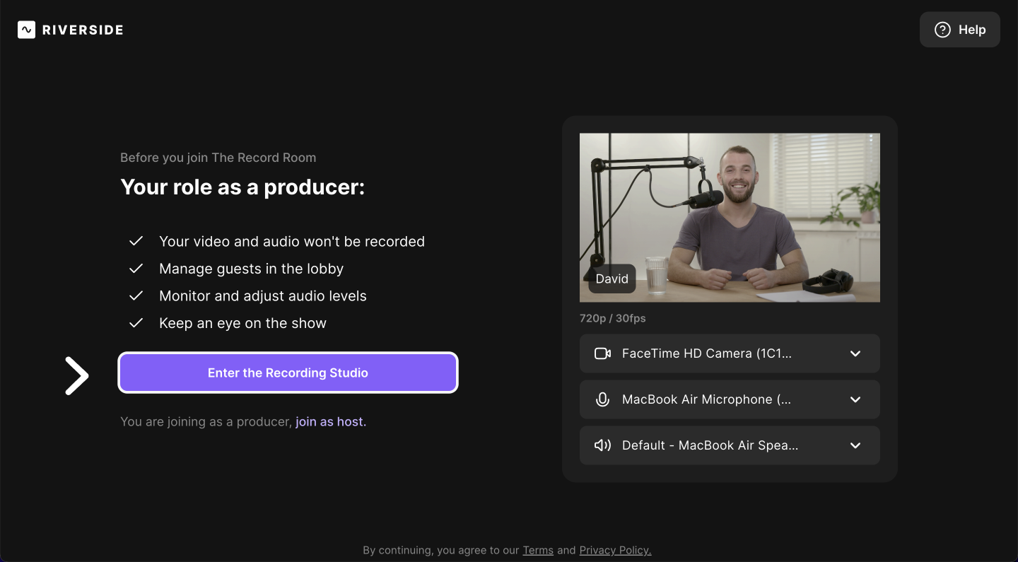Click the white arrow pointing at Enter button
Screen dimensions: 1018x562
[76, 375]
